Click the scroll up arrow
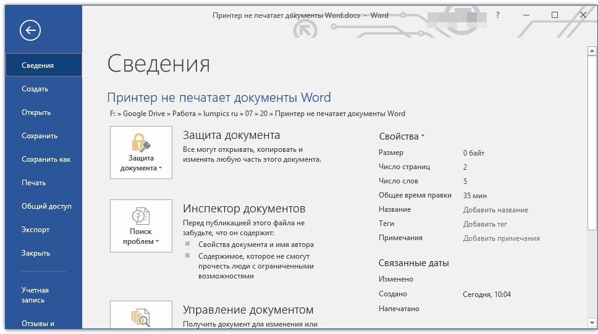The height and width of the screenshot is (334, 598). click(592, 51)
